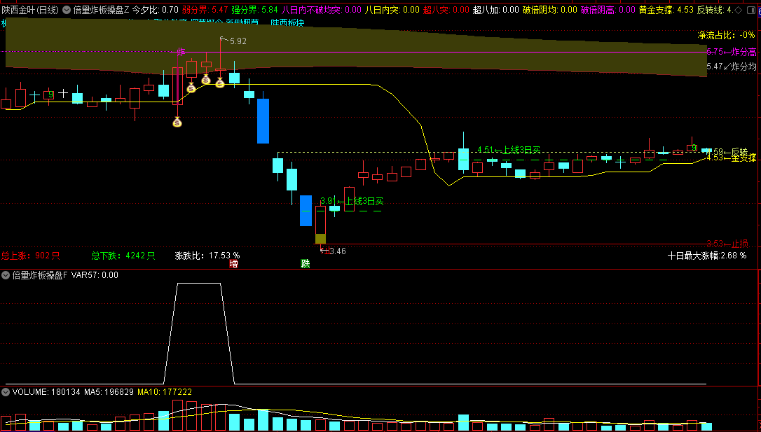Click the 倍量炸板操盘Z indicator name
The height and width of the screenshot is (432, 761).
(101, 10)
